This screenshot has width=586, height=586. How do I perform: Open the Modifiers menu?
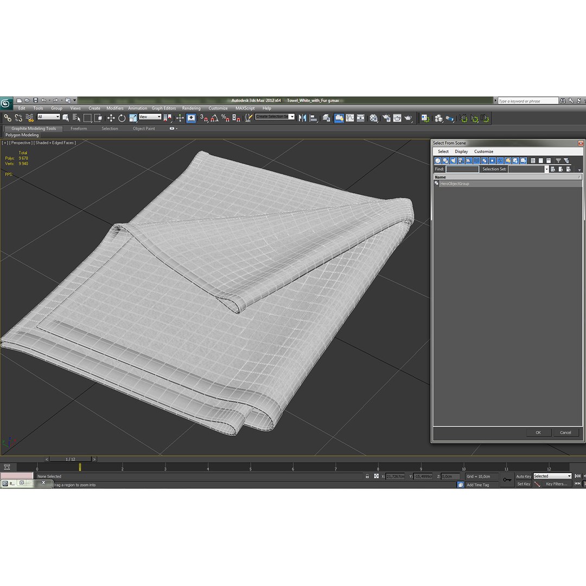pos(114,109)
